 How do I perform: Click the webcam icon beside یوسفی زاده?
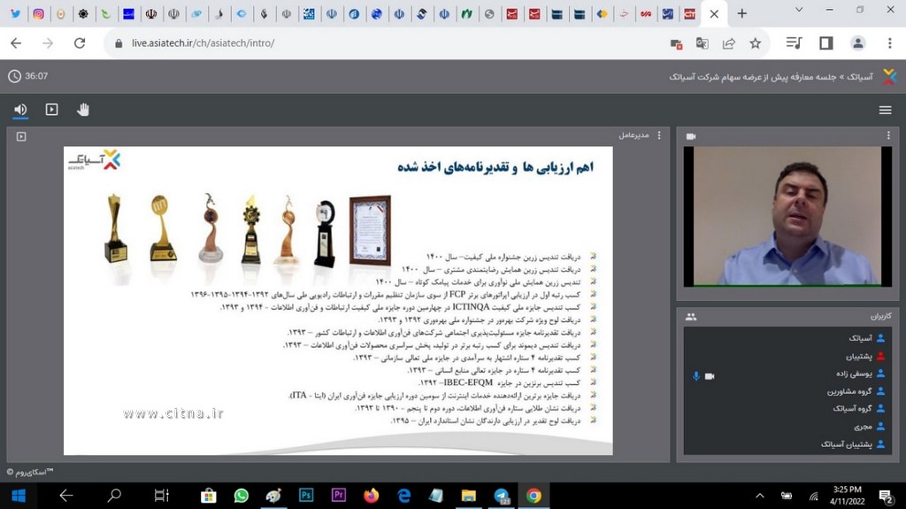pos(709,376)
